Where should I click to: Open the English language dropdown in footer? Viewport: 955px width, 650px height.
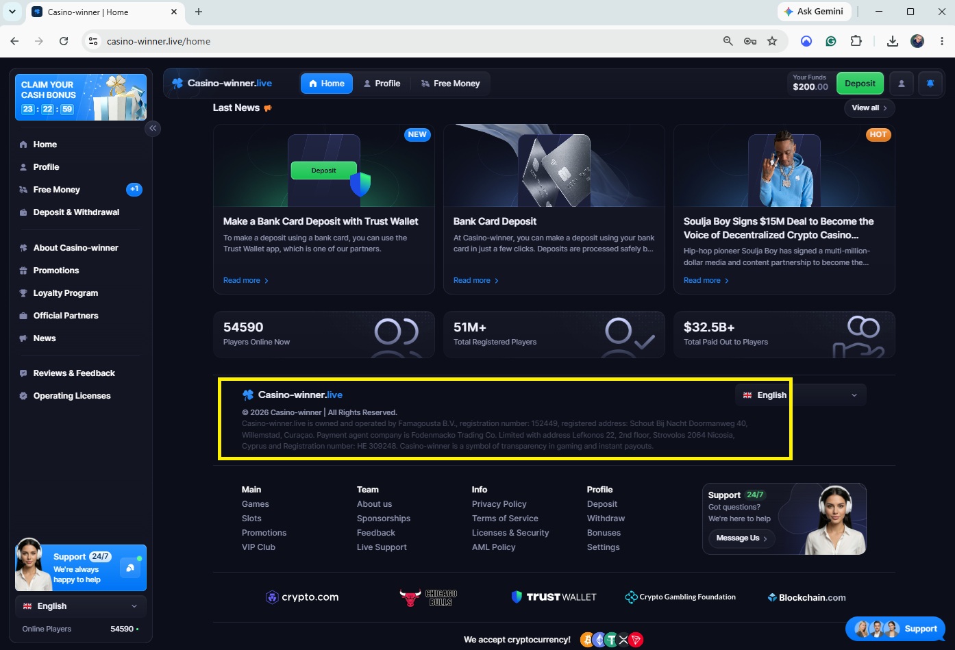801,395
